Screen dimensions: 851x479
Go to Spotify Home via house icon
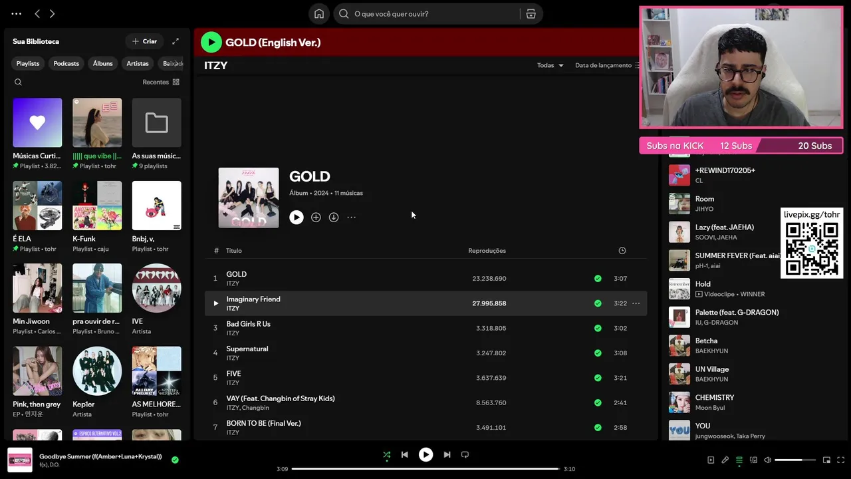[319, 14]
